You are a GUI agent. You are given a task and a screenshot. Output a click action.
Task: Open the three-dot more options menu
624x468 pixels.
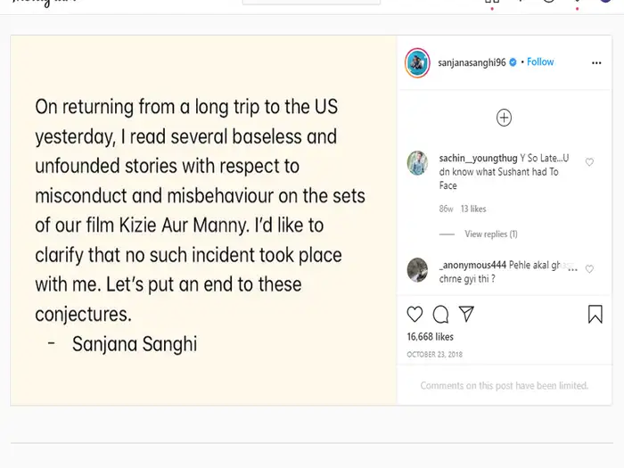tap(596, 62)
